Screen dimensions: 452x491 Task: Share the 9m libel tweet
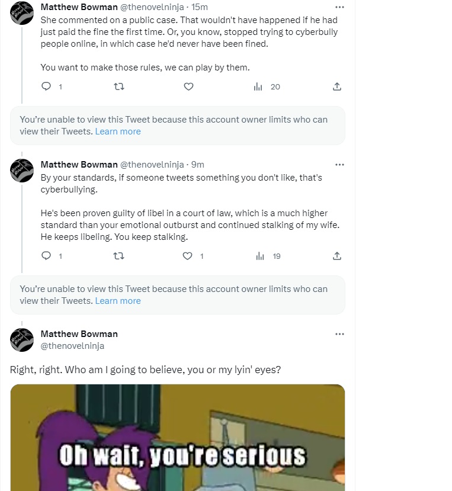tap(337, 256)
